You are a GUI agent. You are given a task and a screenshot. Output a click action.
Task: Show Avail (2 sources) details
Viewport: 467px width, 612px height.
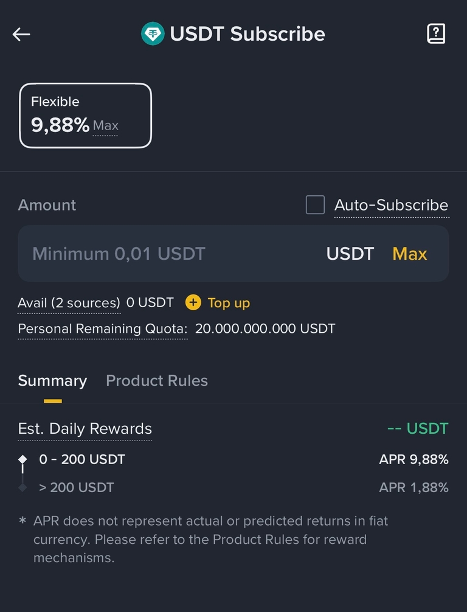[69, 302]
